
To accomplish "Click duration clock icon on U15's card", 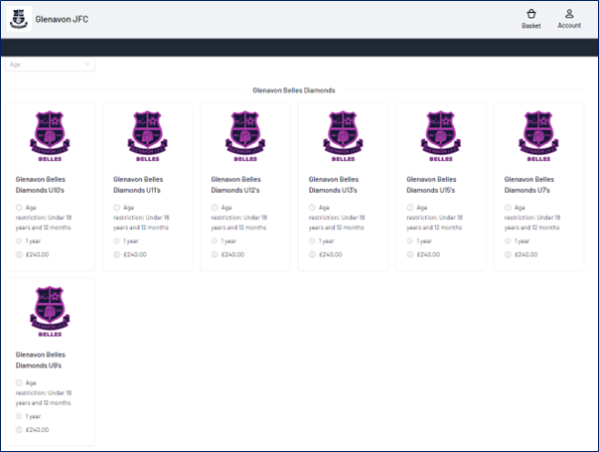I will pyautogui.click(x=410, y=241).
